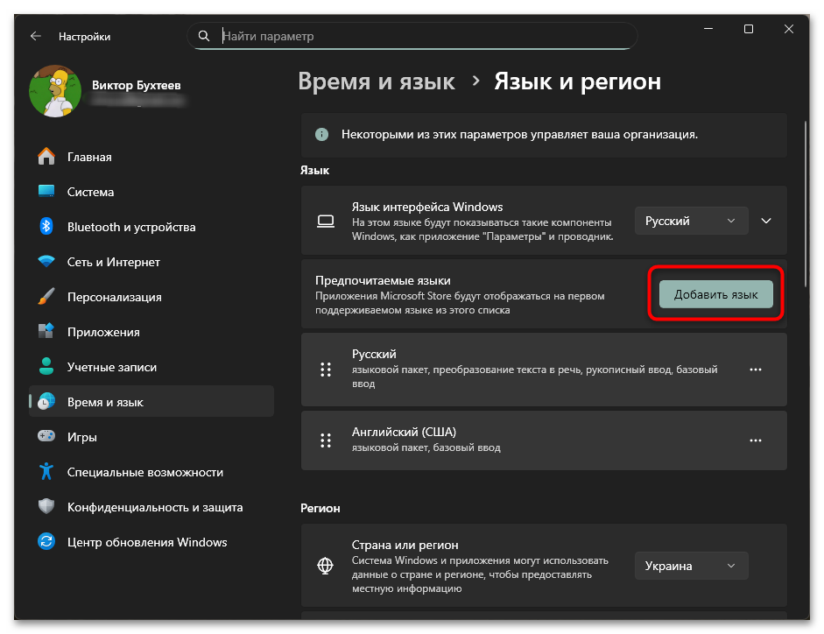Open Приложения settings

pyautogui.click(x=151, y=332)
